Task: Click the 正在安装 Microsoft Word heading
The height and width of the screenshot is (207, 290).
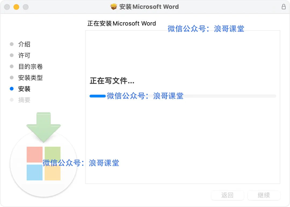Action: pos(122,24)
